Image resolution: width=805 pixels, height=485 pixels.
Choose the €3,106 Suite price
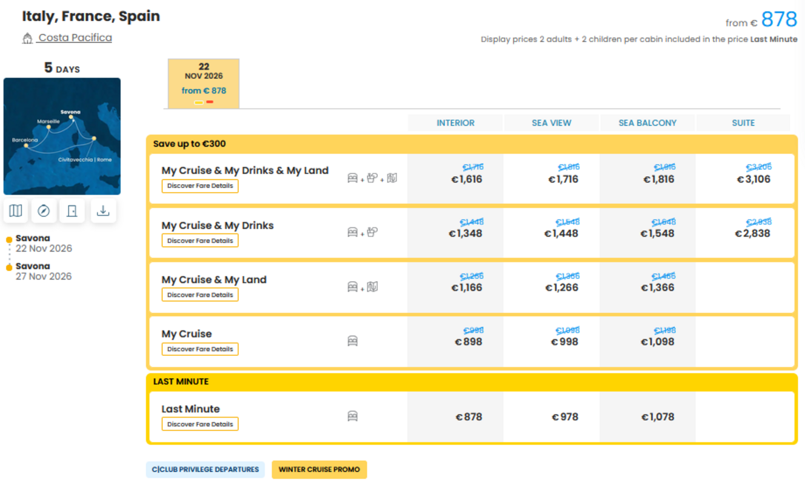(753, 179)
